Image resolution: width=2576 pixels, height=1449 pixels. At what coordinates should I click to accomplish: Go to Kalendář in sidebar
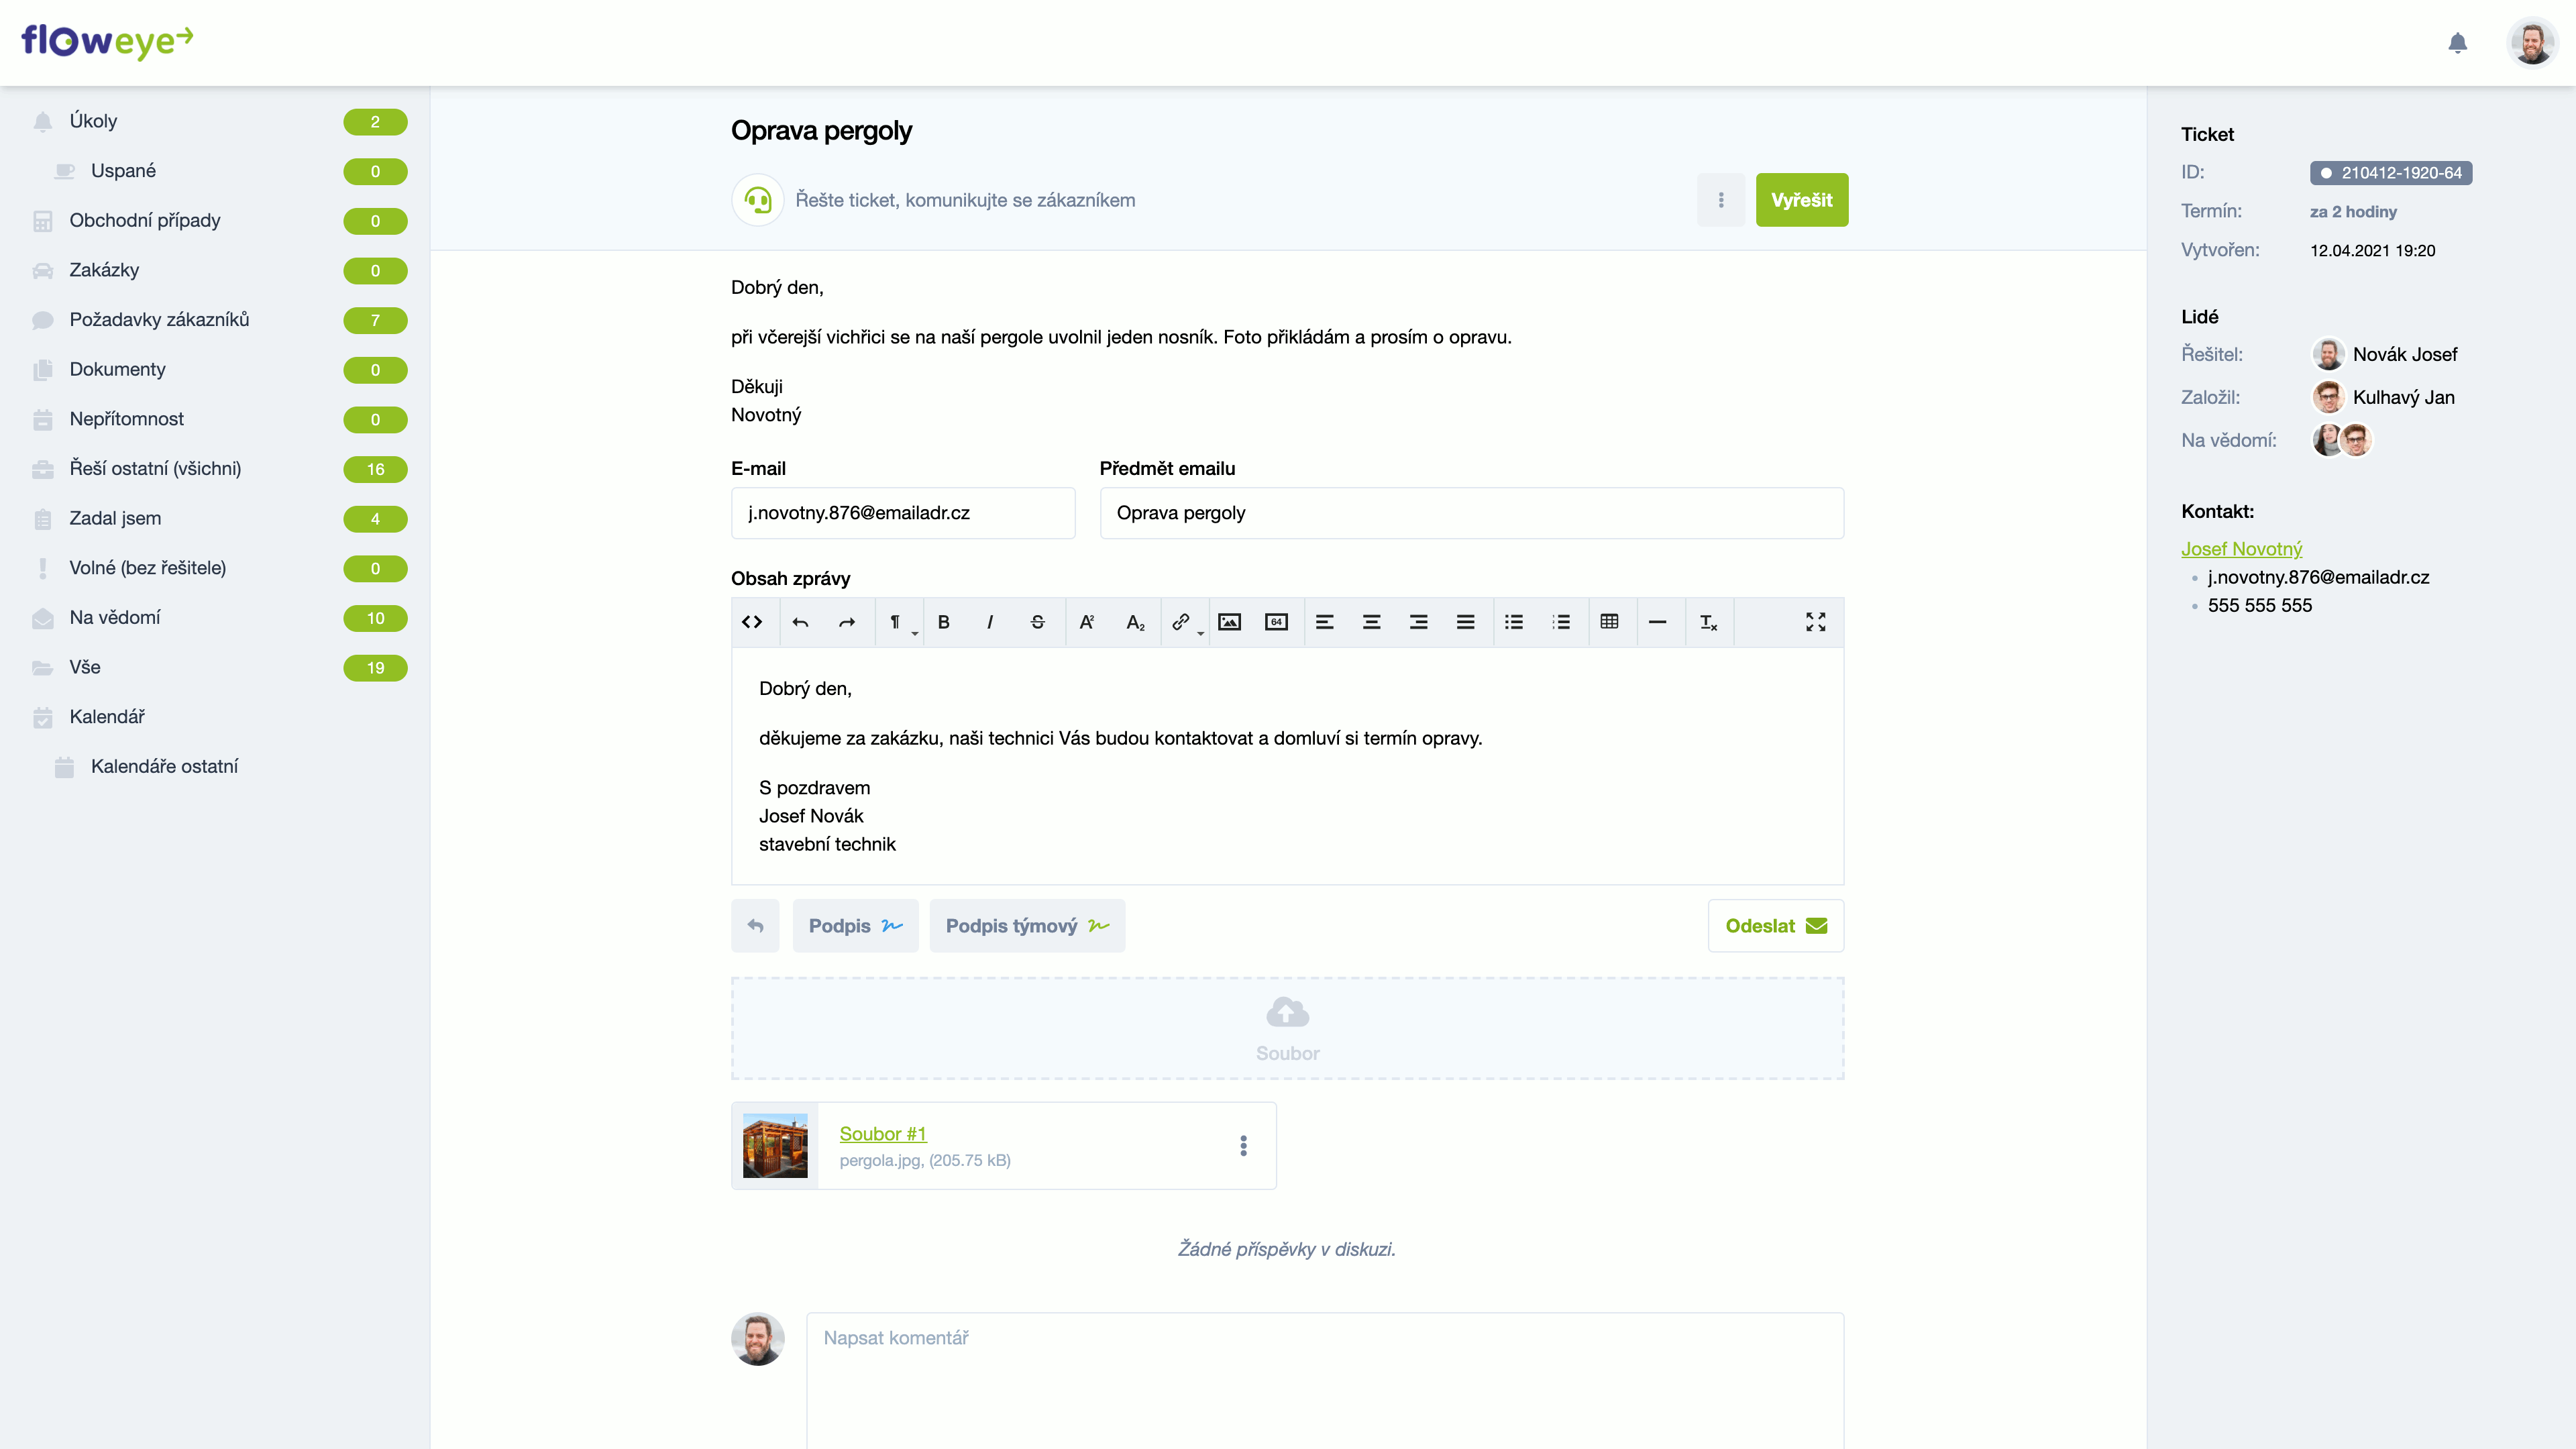click(107, 717)
